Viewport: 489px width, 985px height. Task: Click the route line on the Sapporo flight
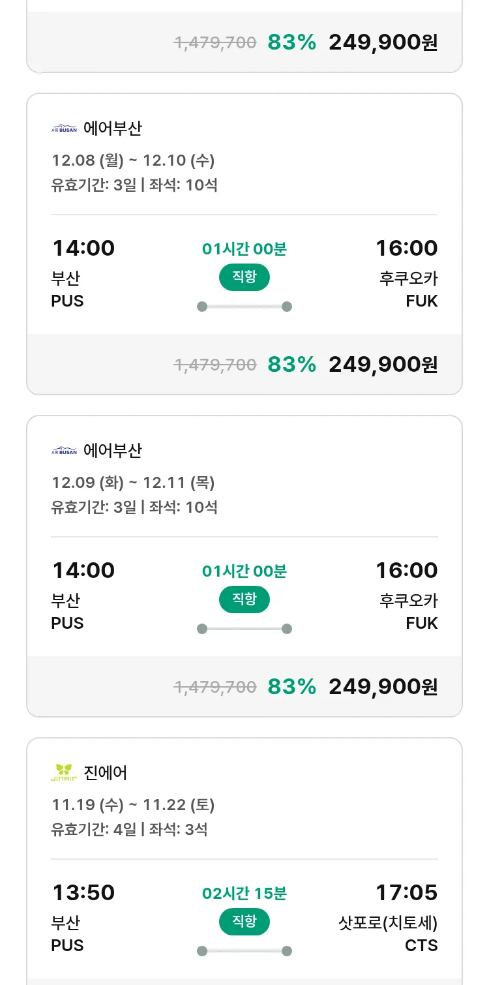click(244, 951)
